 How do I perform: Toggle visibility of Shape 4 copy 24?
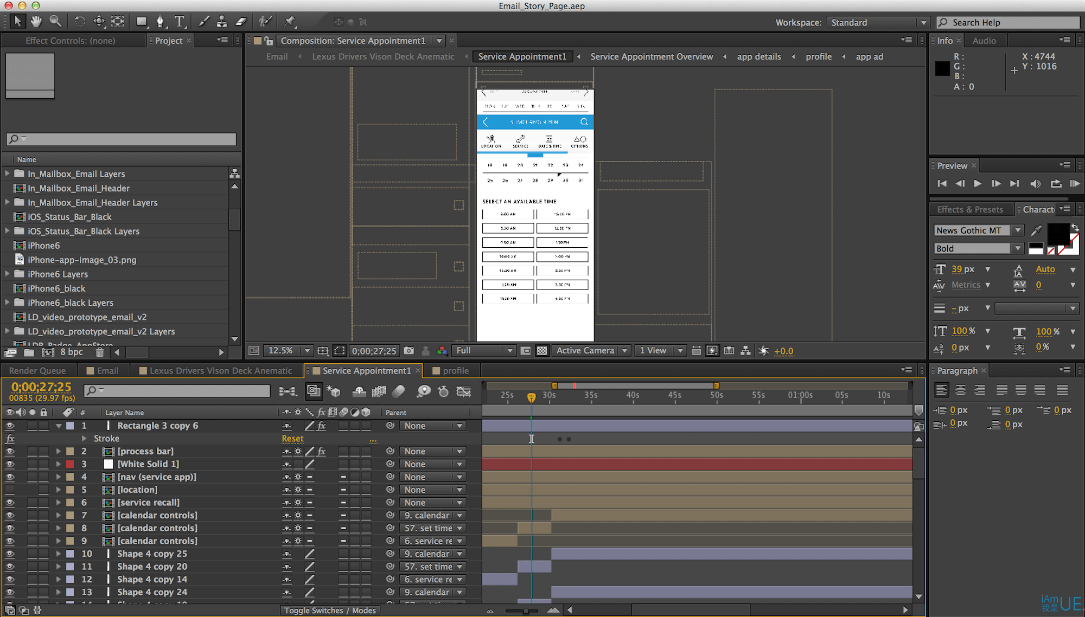pyautogui.click(x=10, y=593)
